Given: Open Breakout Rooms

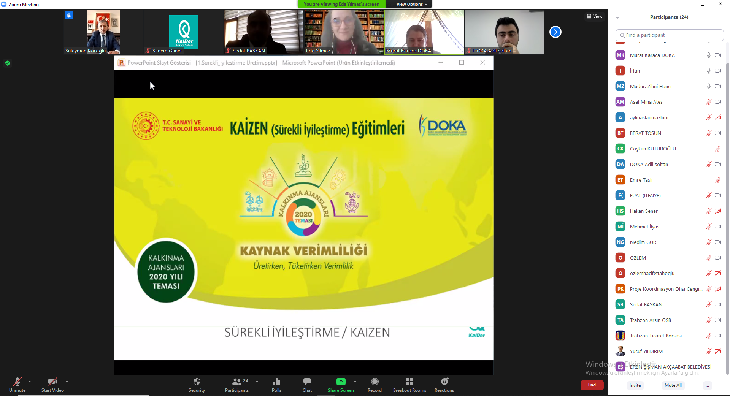Looking at the screenshot, I should [409, 382].
